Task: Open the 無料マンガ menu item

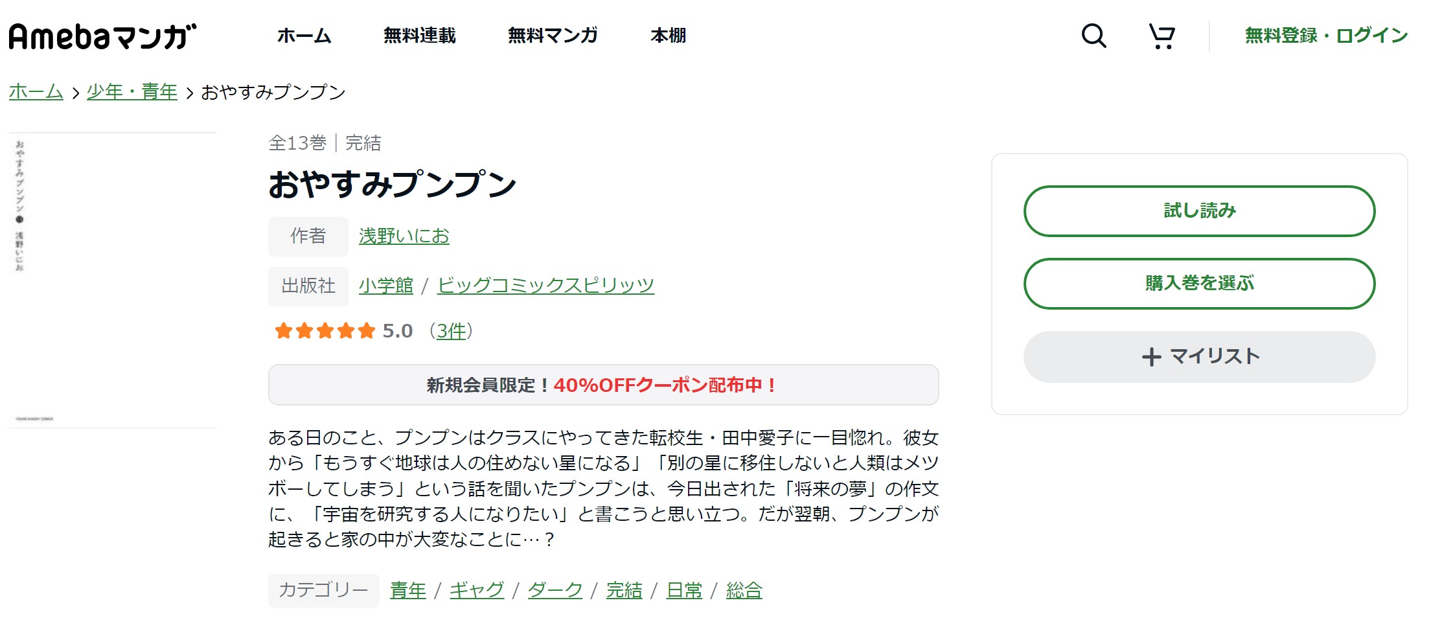Action: pos(553,36)
